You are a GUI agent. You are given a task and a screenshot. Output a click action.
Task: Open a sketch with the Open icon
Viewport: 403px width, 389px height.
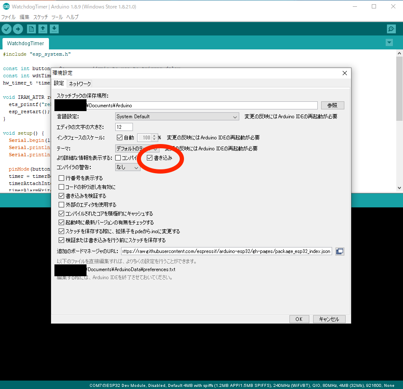(x=43, y=29)
